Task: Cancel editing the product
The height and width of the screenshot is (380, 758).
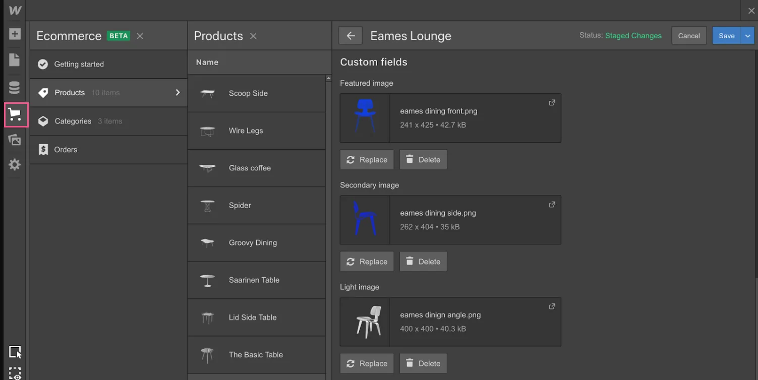Action: coord(689,36)
